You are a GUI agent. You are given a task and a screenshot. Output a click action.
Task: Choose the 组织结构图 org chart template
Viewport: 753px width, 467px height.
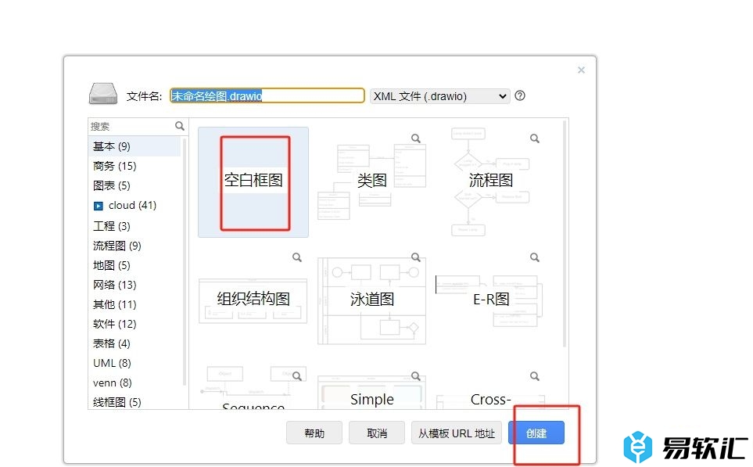pyautogui.click(x=253, y=300)
